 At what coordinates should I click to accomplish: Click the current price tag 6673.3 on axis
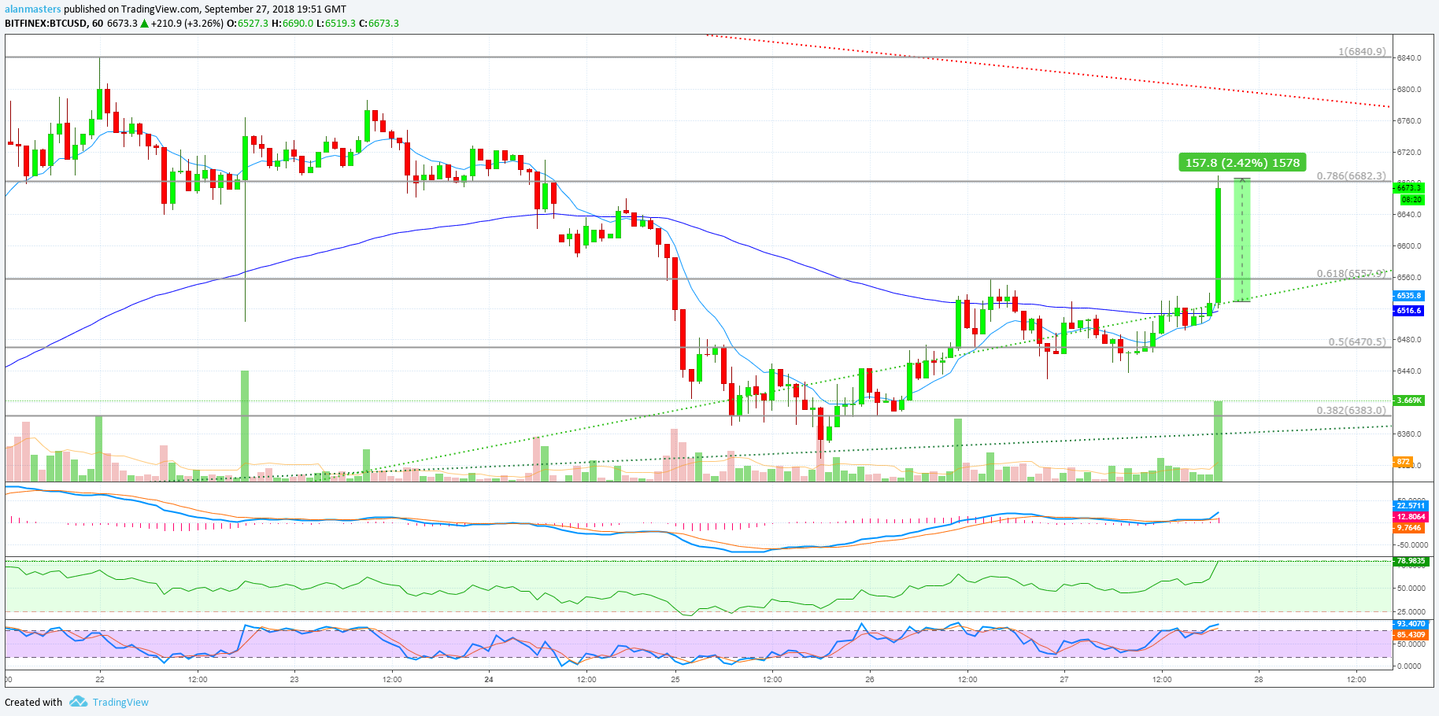point(1408,187)
